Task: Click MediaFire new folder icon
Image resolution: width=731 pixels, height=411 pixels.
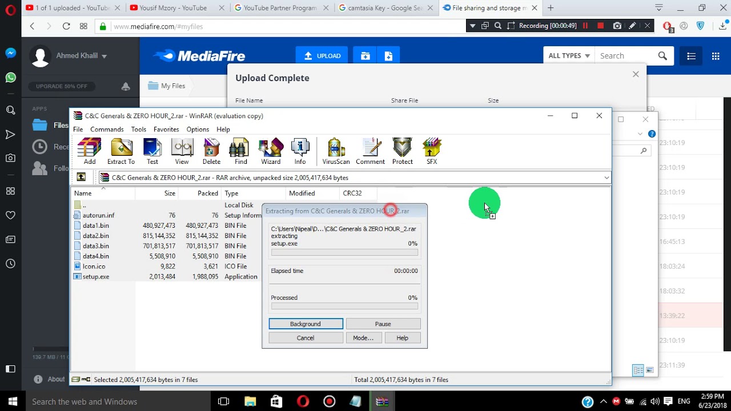Action: pyautogui.click(x=365, y=56)
